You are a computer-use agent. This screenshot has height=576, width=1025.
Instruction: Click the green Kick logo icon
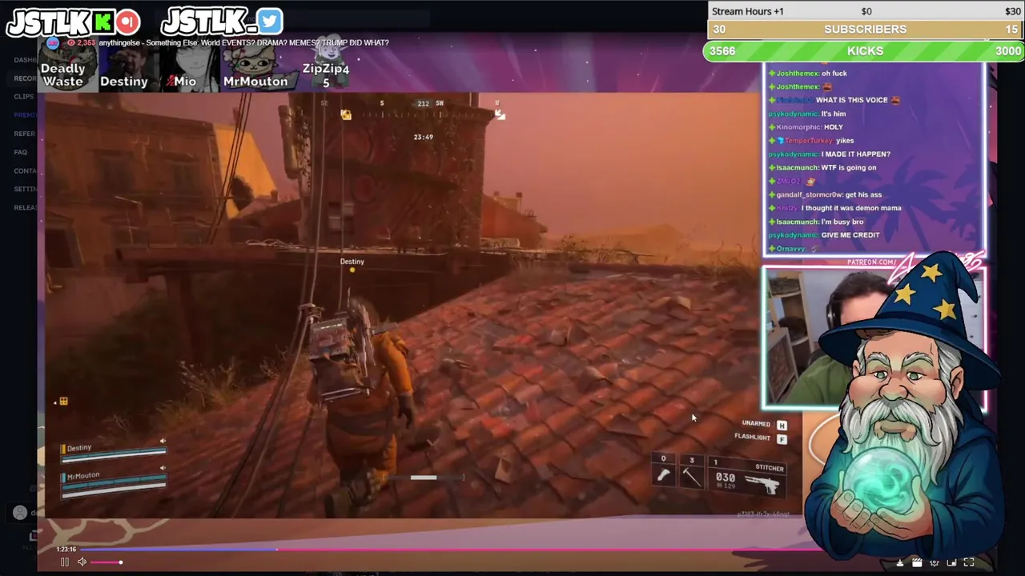tap(104, 22)
